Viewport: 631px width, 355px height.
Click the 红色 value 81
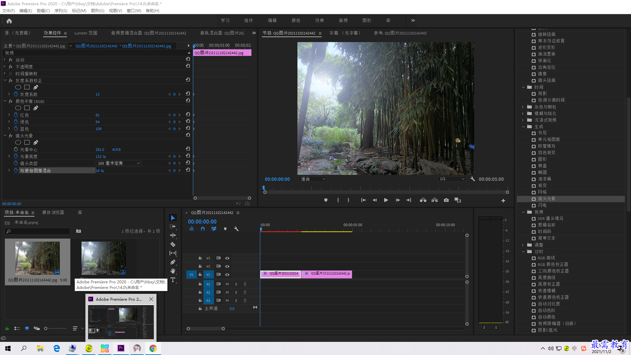coord(97,115)
